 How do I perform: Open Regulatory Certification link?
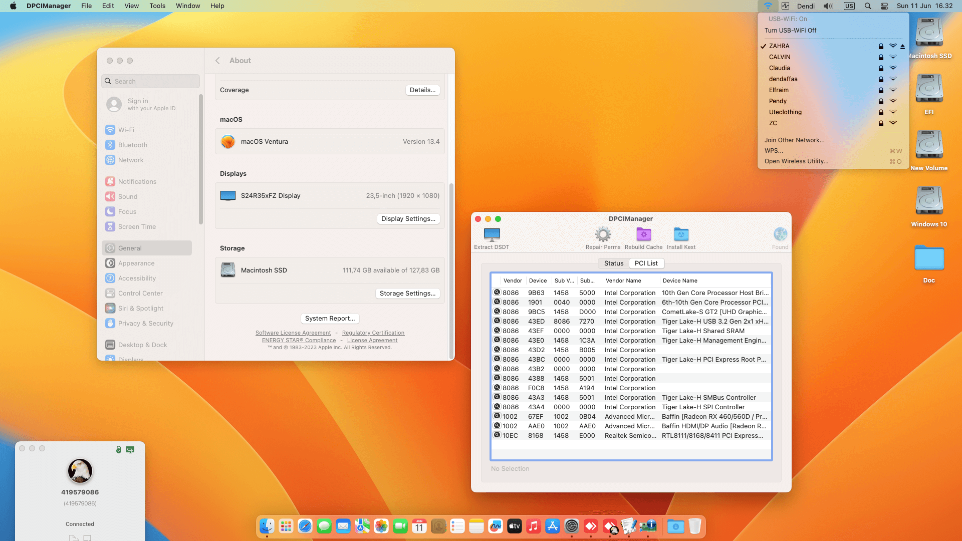pyautogui.click(x=373, y=333)
